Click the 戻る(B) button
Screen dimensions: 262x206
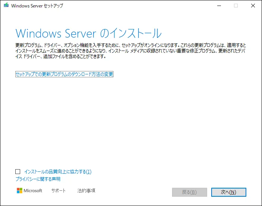click(190, 192)
